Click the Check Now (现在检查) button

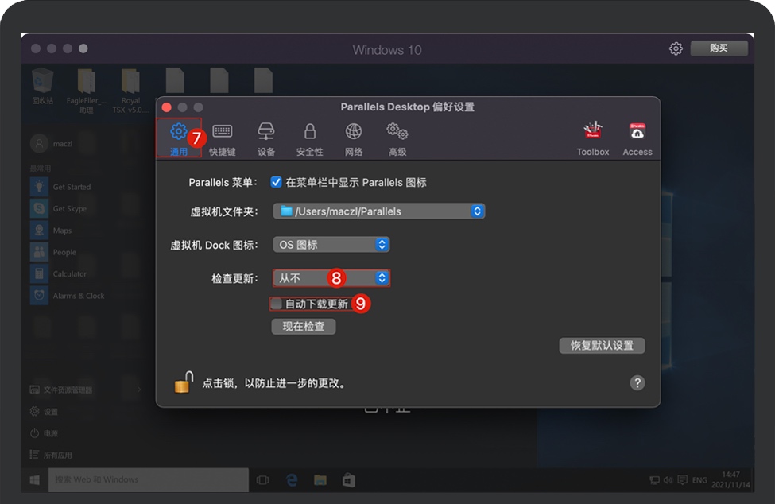(304, 327)
